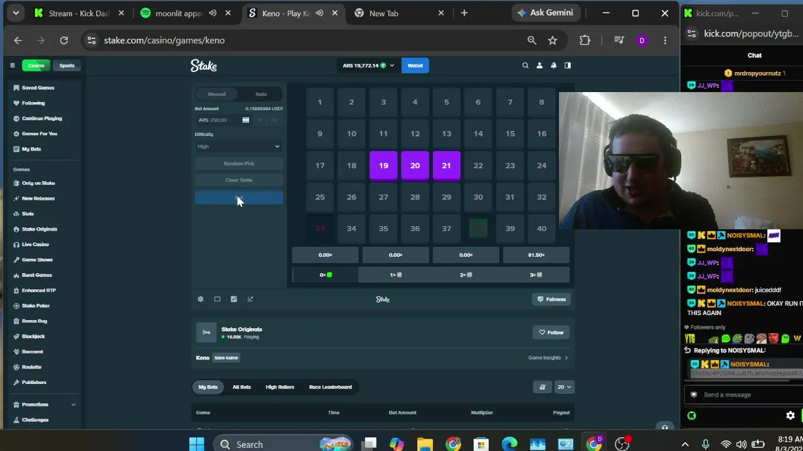Toggle the Stake right side panel icon
This screenshot has width=803, height=451.
point(568,65)
